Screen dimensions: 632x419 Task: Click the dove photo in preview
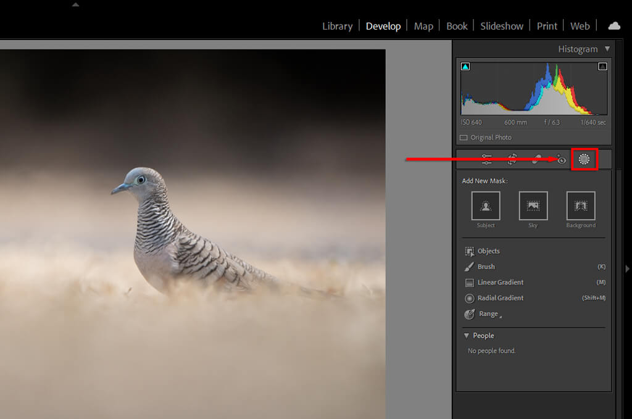(x=185, y=234)
